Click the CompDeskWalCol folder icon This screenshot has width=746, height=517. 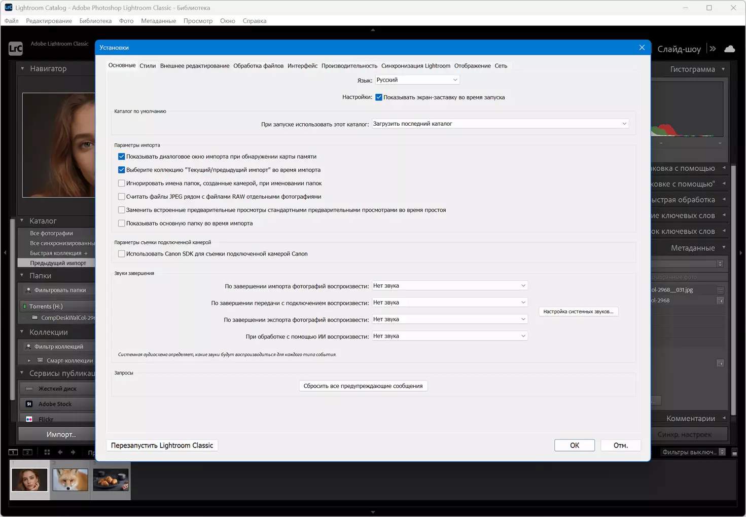(x=34, y=318)
